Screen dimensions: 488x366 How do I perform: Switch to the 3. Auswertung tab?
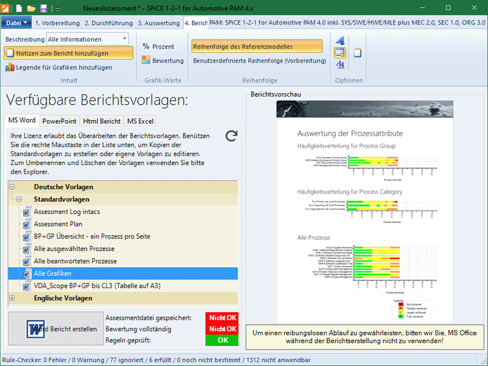tap(159, 23)
